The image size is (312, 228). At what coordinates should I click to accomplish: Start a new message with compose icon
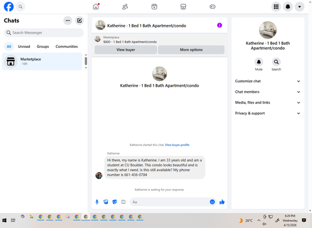click(79, 21)
